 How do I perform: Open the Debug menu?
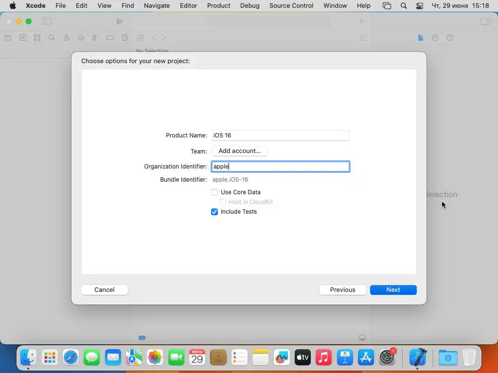click(249, 6)
